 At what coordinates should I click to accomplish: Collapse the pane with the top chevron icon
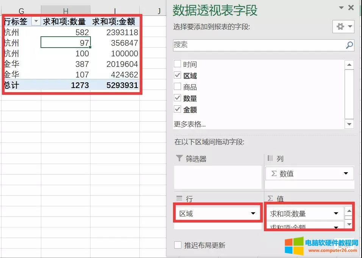pos(341,8)
